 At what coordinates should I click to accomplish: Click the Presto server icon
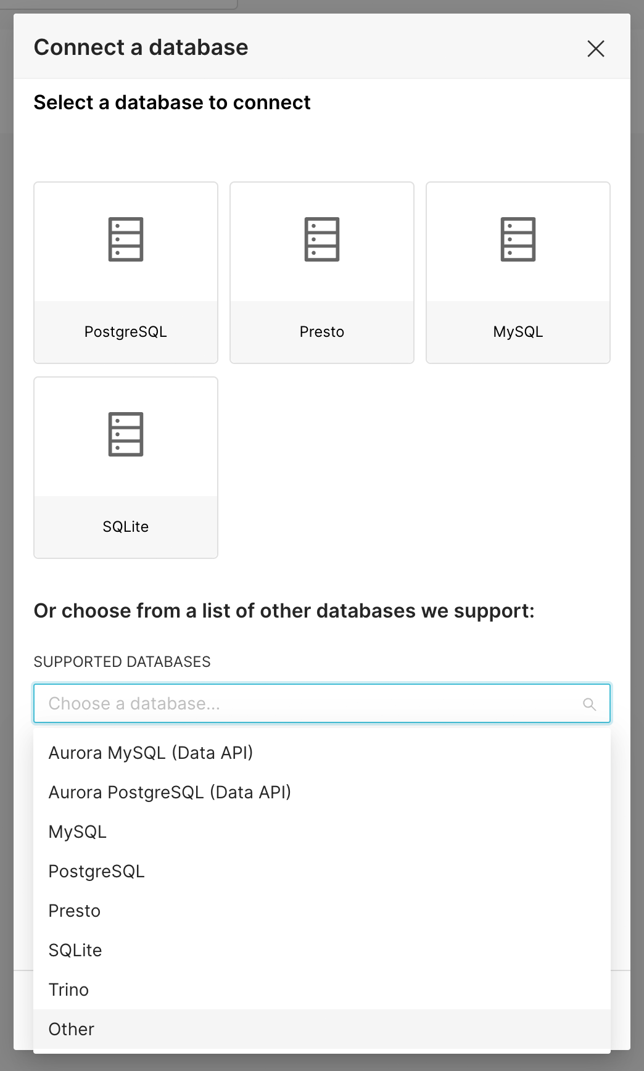[321, 239]
